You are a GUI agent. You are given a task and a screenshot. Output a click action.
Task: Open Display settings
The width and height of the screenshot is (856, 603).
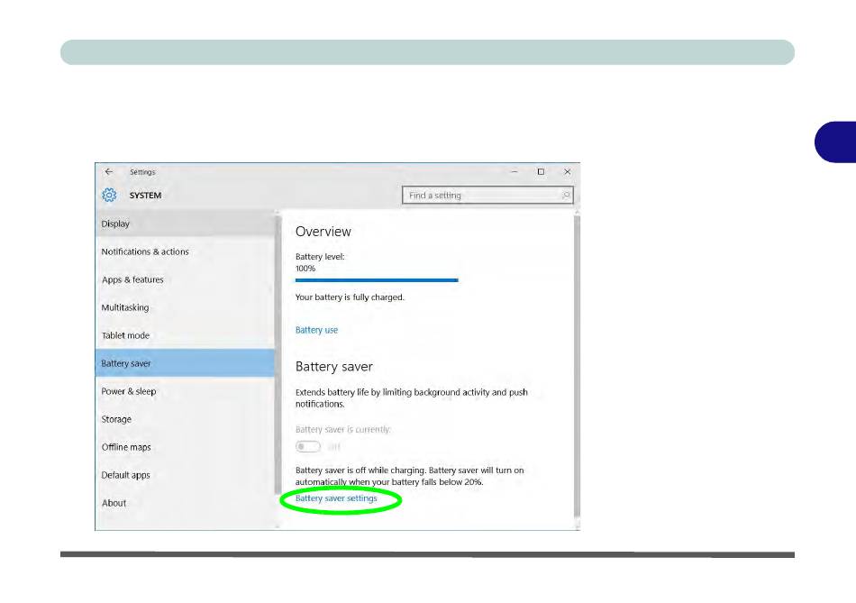click(x=185, y=224)
